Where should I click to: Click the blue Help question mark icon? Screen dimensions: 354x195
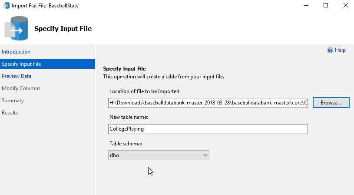(x=330, y=50)
